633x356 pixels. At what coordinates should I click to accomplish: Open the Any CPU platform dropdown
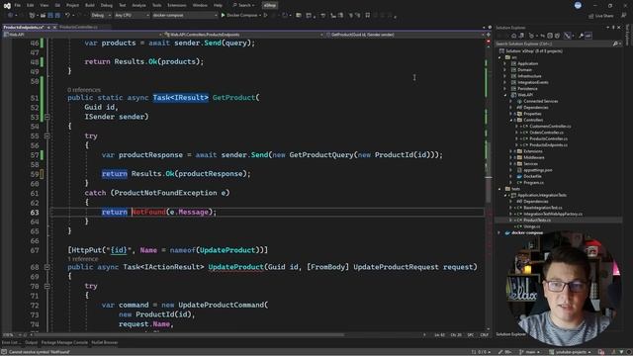click(x=132, y=16)
